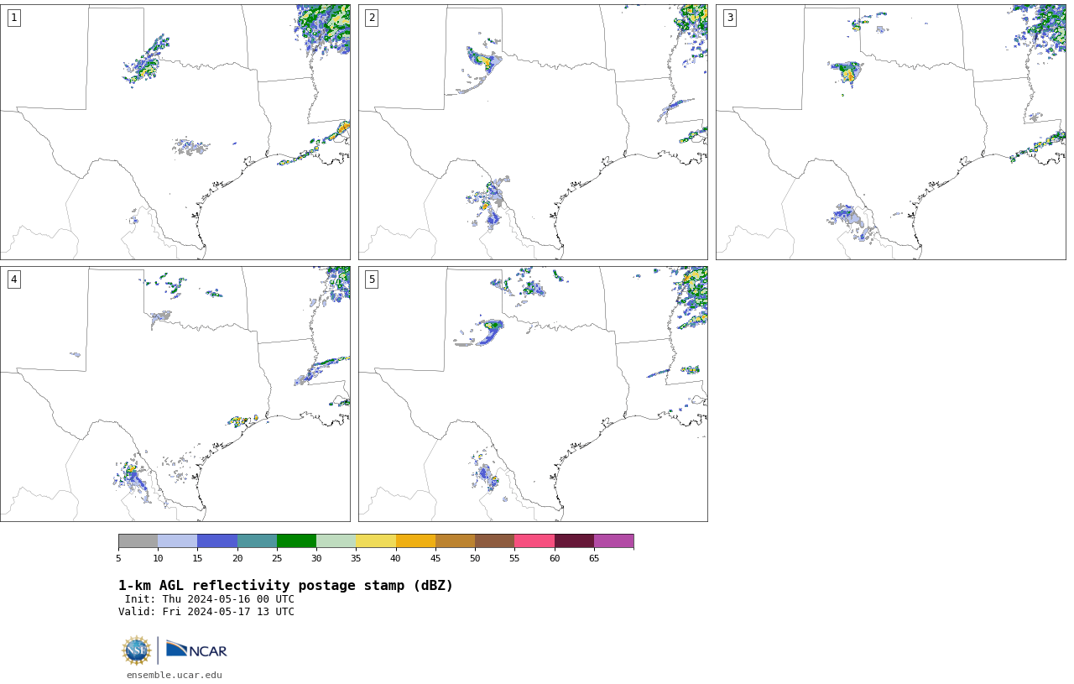Select the pale green 30-35 dBZ swatch

pos(336,540)
